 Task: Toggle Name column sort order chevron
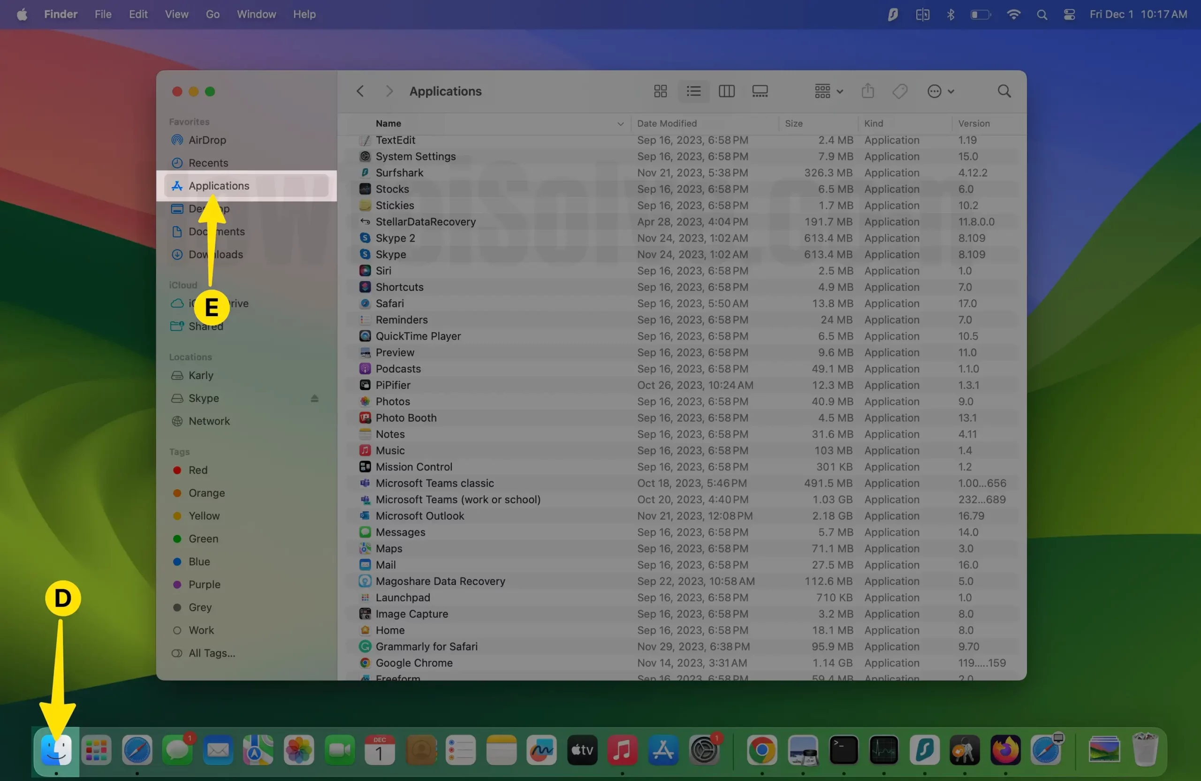coord(620,124)
